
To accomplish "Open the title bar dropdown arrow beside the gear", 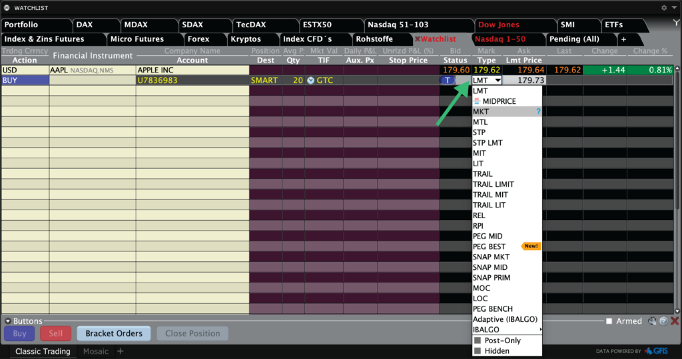I will (x=674, y=8).
